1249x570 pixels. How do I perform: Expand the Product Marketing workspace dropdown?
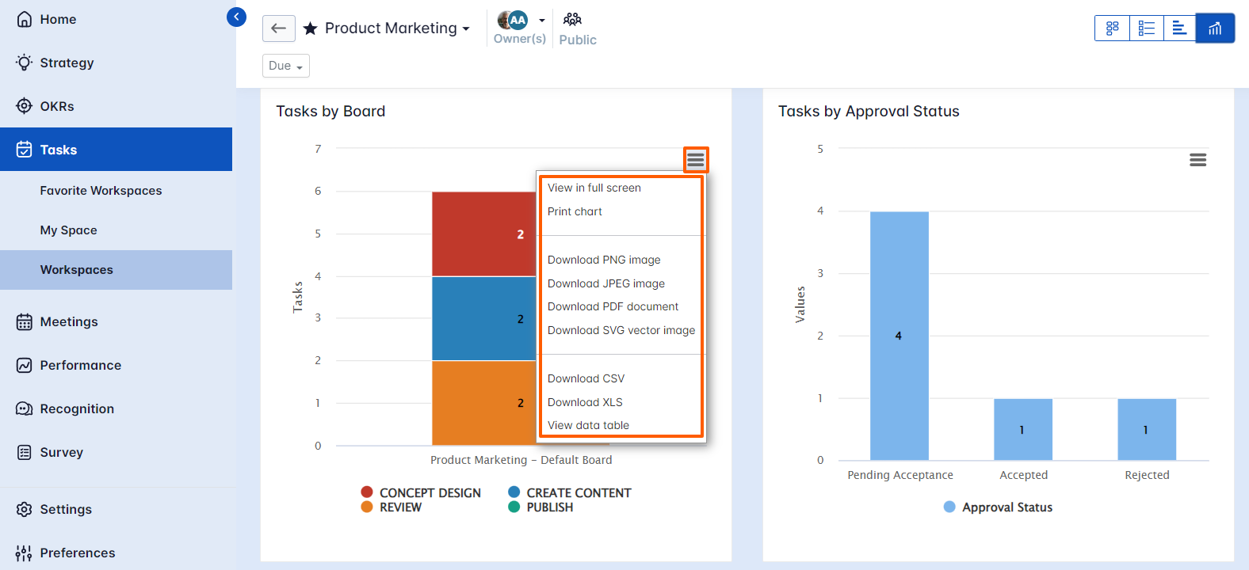[464, 28]
